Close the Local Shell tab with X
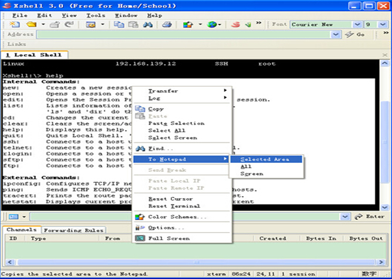 pos(385,55)
